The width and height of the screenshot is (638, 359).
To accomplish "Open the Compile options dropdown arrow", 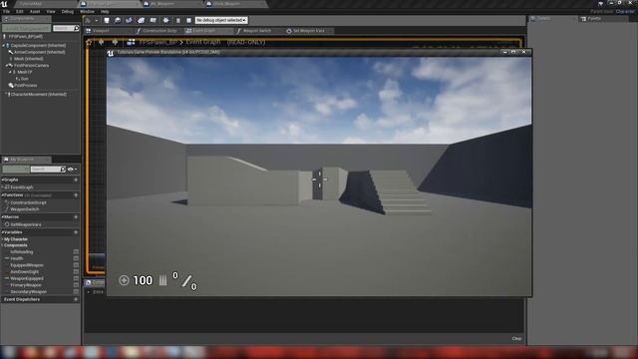I will tap(97, 20).
